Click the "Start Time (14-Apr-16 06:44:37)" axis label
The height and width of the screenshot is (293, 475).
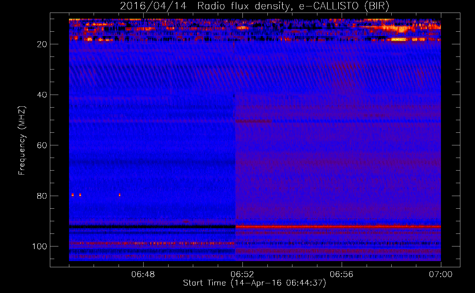pyautogui.click(x=255, y=283)
